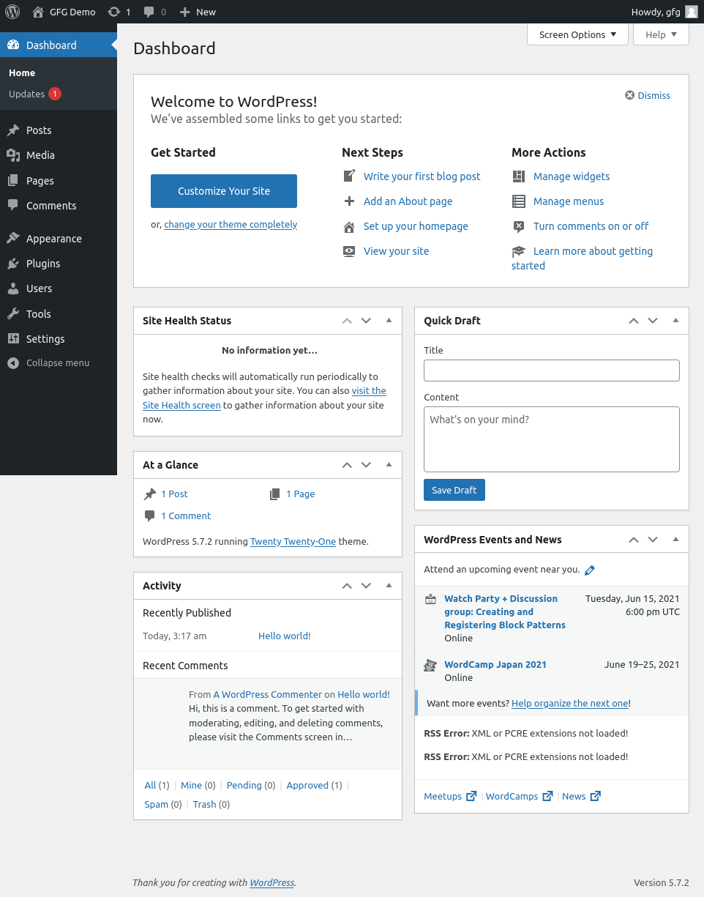Toggle the Quick Draft panel closed
704x897 pixels.
tap(675, 321)
